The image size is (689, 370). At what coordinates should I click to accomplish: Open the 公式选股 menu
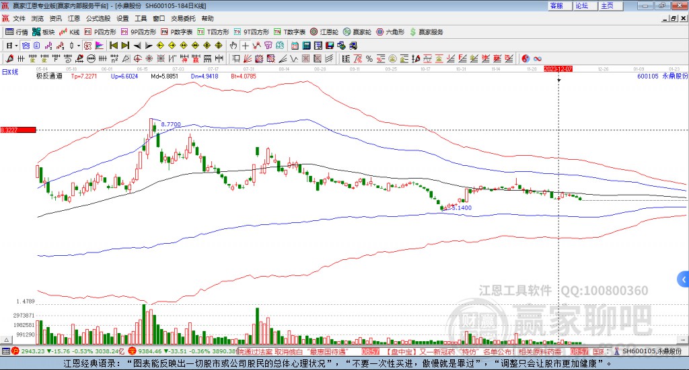click(x=98, y=18)
